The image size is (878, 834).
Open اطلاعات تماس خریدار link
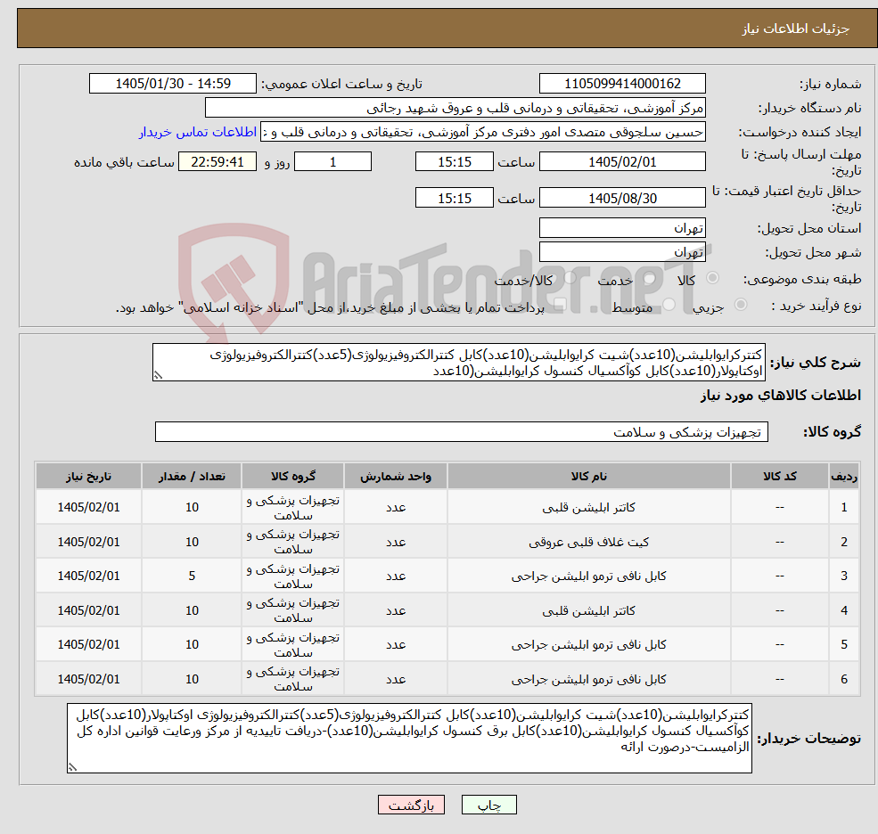pos(198,132)
